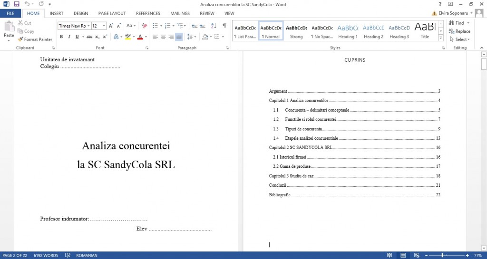Click the Replace button
This screenshot has width=487, height=259.
[x=459, y=31]
